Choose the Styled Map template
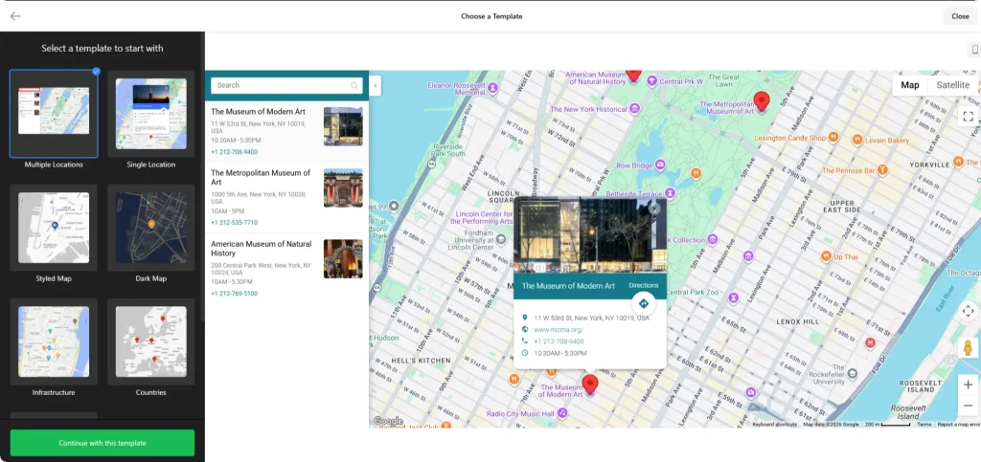The width and height of the screenshot is (981, 462). pyautogui.click(x=54, y=228)
